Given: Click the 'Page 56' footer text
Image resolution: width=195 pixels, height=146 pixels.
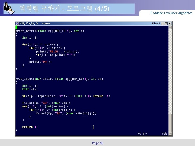Looking at the screenshot, I should [x=97, y=143].
